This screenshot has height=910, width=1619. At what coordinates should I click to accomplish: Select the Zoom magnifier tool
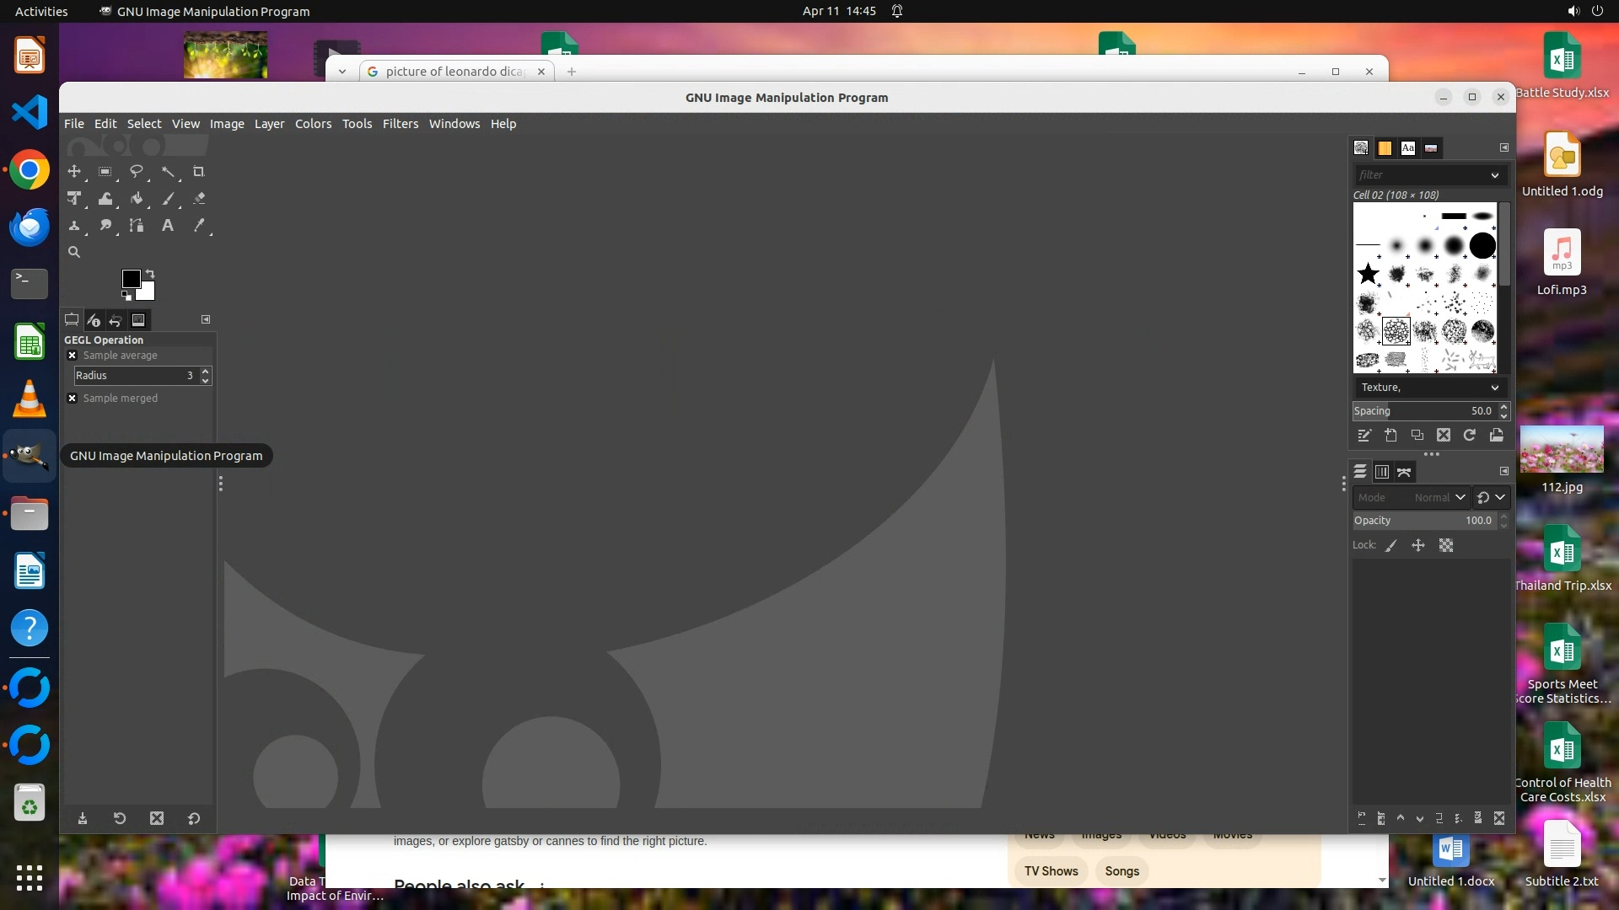pyautogui.click(x=74, y=252)
